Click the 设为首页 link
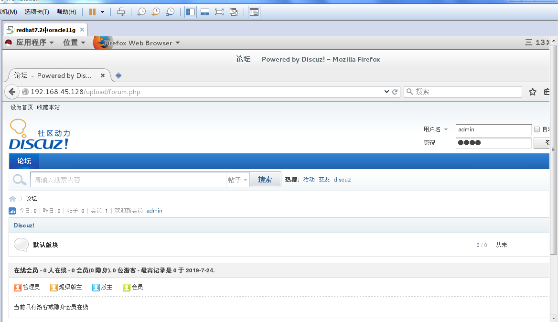 click(21, 107)
